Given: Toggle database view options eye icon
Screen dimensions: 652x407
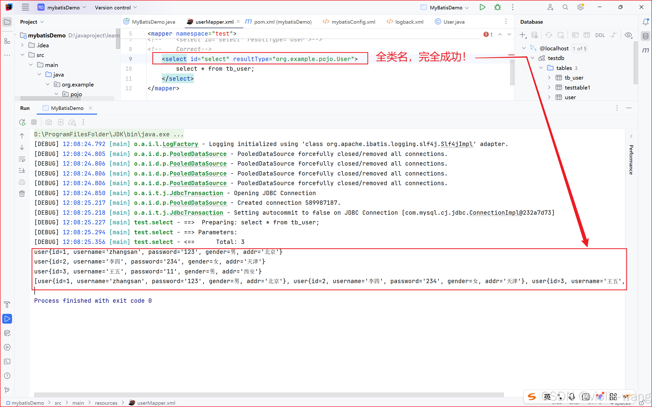Looking at the screenshot, I should tap(628, 35).
